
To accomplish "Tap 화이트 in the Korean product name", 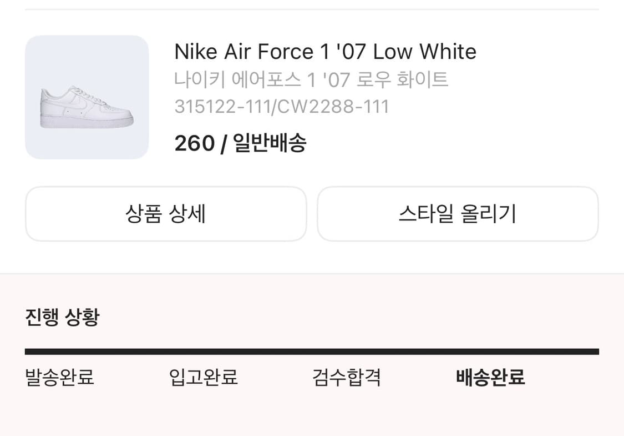I will (423, 80).
